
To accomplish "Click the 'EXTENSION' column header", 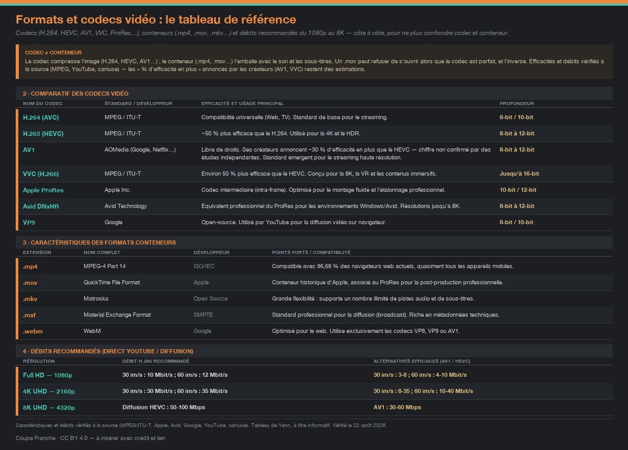I will coord(37,252).
